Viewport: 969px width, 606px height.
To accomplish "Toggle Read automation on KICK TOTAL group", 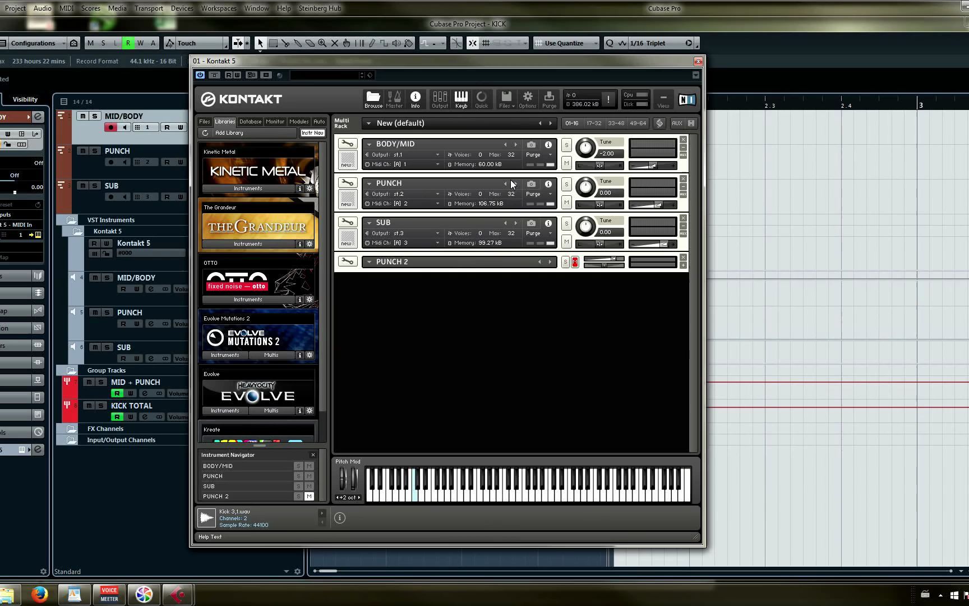I will 117,417.
